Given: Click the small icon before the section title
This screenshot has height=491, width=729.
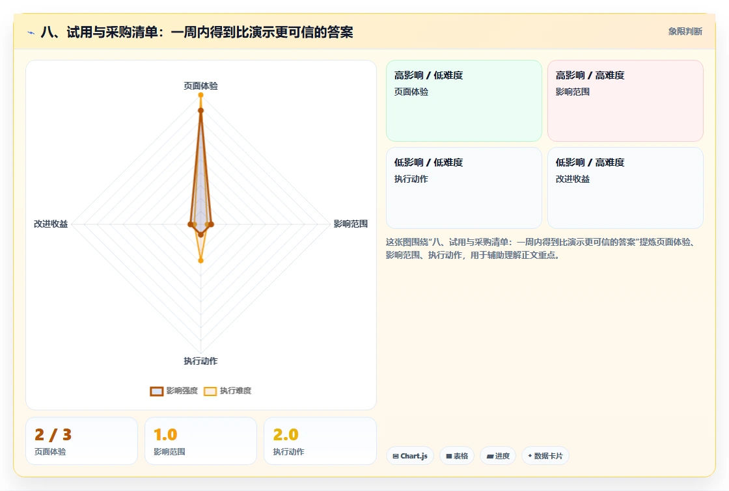Looking at the screenshot, I should [31, 33].
